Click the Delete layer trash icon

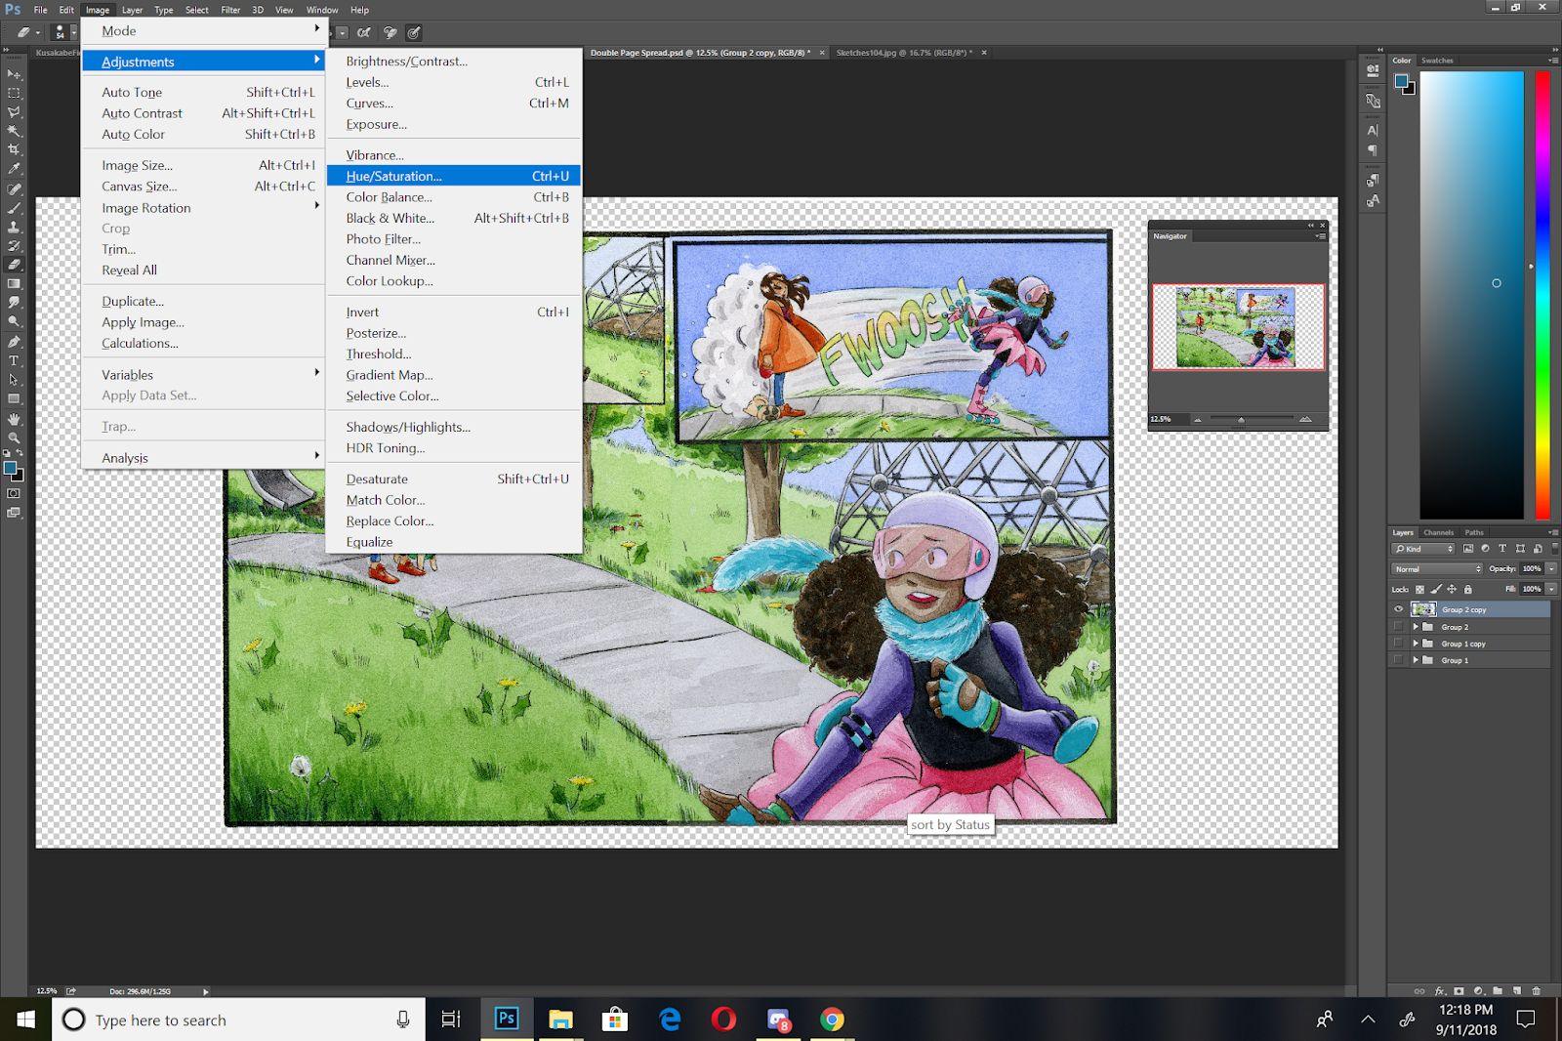(1537, 990)
